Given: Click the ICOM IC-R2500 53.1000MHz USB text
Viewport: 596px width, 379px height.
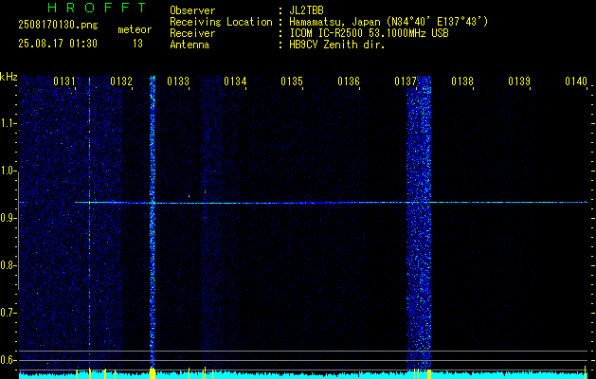Looking at the screenshot, I should (369, 33).
